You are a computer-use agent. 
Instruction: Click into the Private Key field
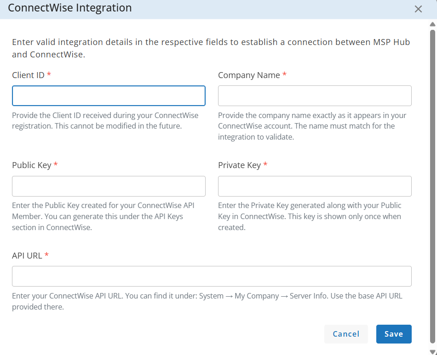click(x=315, y=186)
